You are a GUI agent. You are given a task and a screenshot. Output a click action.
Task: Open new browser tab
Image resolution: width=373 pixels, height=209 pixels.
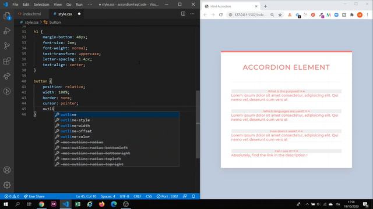[x=265, y=6]
